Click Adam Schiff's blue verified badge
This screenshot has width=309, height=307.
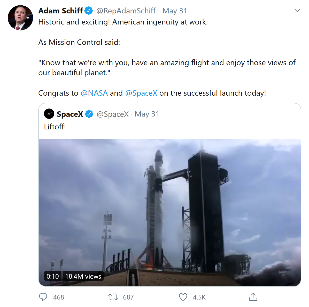click(89, 11)
